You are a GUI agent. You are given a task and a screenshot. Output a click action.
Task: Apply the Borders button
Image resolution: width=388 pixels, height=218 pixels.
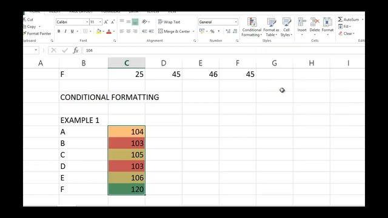pyautogui.click(x=85, y=31)
